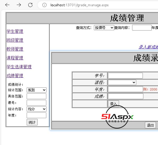Go to 教师管理 page
Viewport: 158px width, 145px height.
point(15,49)
